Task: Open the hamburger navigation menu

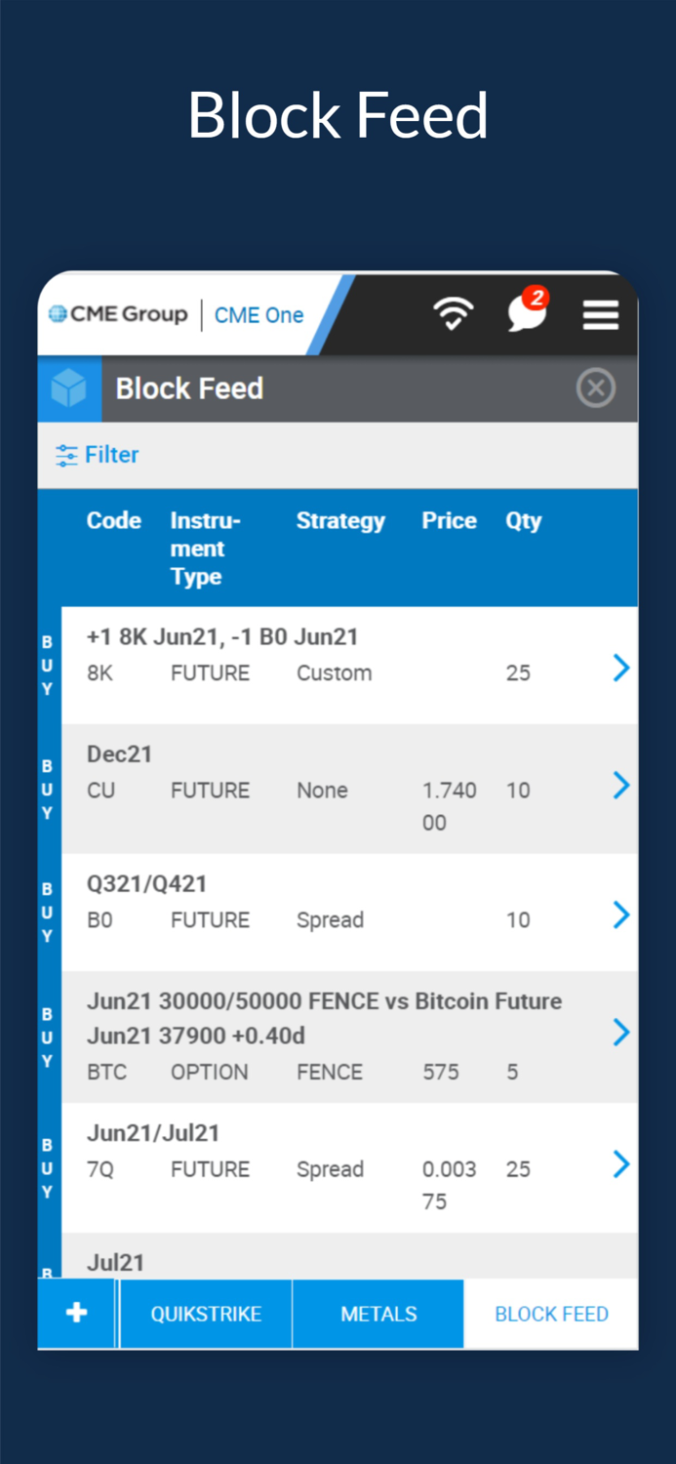Action: point(601,314)
